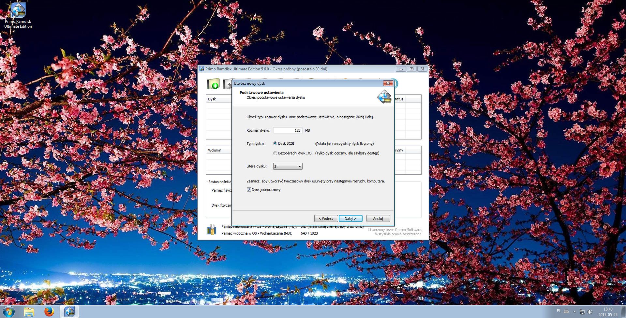The image size is (626, 318).
Task: Open memory management via the wrench icon
Action: (212, 230)
